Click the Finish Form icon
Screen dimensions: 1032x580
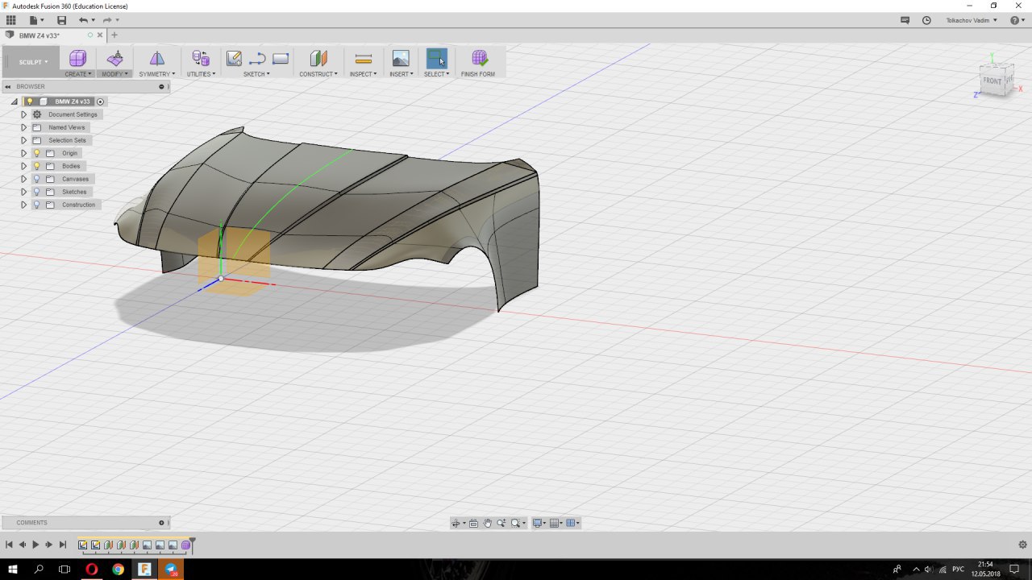pyautogui.click(x=480, y=58)
